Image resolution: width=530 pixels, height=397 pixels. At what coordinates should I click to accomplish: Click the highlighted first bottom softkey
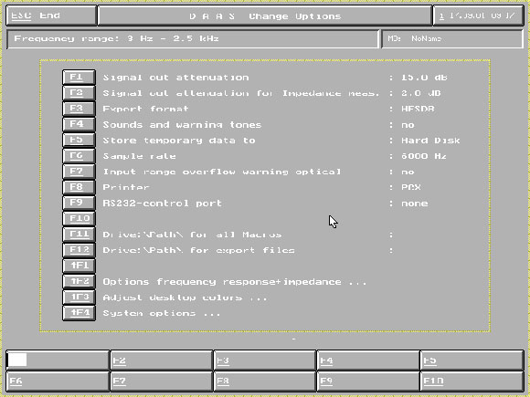pos(58,360)
